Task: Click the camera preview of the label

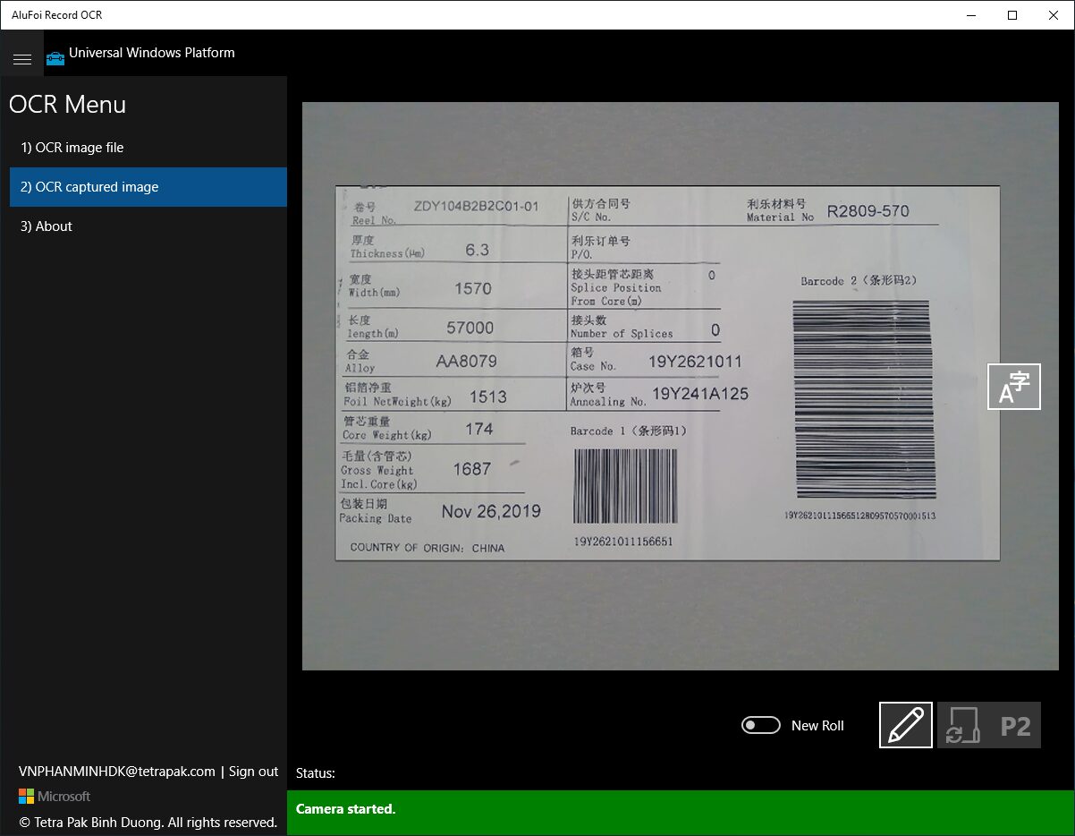Action: pyautogui.click(x=680, y=386)
